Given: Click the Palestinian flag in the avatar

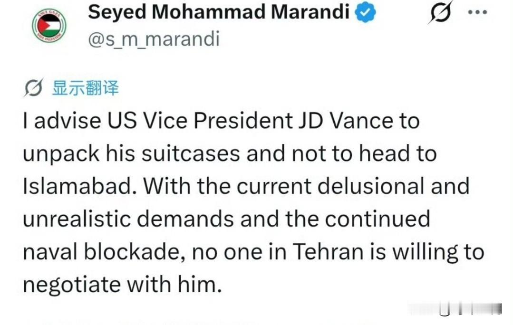Looking at the screenshot, I should (x=49, y=25).
